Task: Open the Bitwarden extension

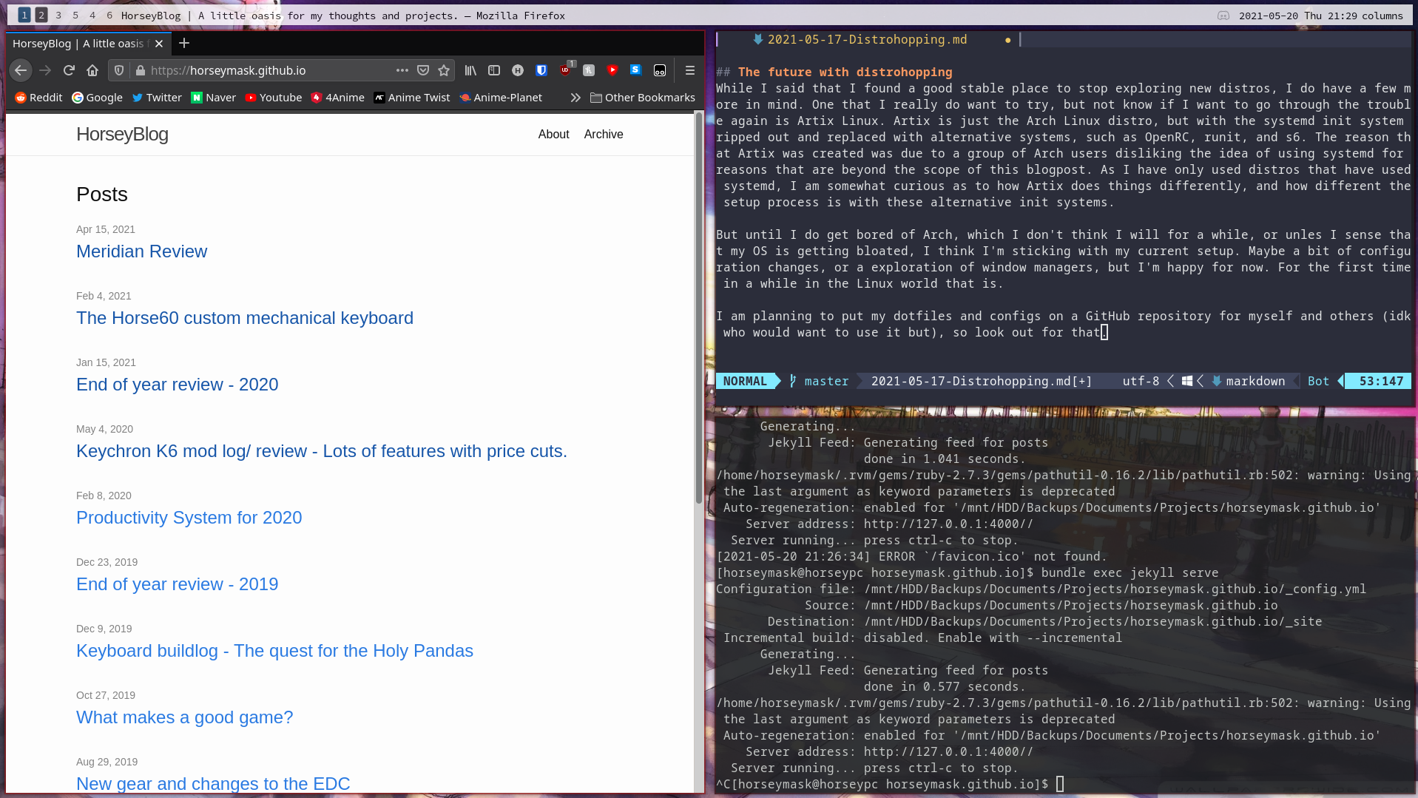Action: click(x=541, y=70)
